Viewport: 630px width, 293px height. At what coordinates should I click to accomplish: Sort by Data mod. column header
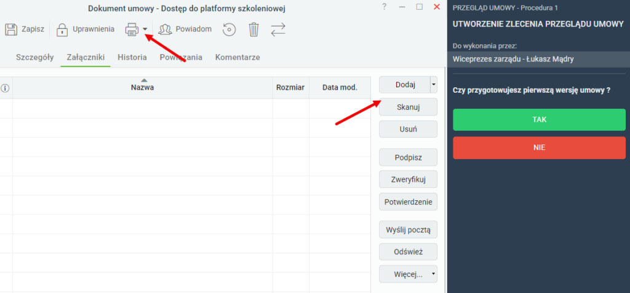(340, 87)
